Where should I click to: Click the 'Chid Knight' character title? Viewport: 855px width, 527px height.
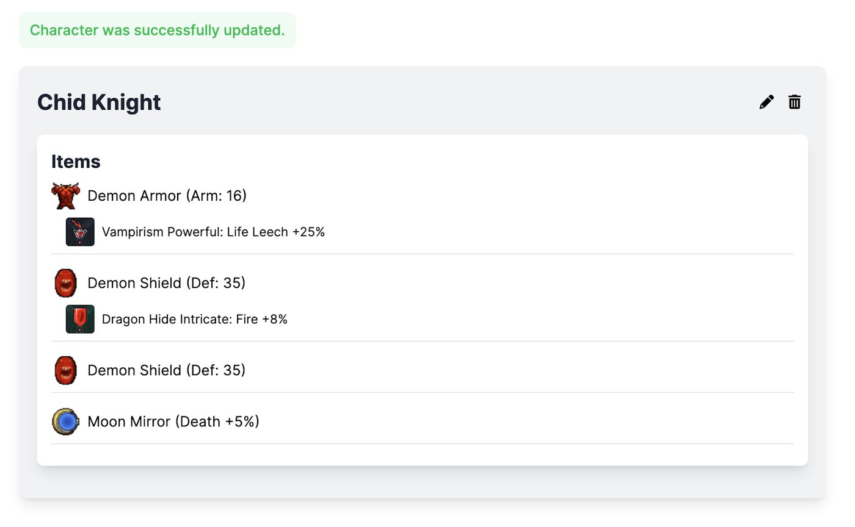(x=99, y=102)
